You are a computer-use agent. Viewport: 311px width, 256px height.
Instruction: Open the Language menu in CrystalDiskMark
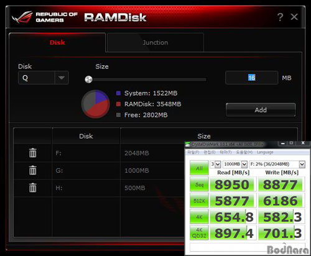tap(265, 152)
